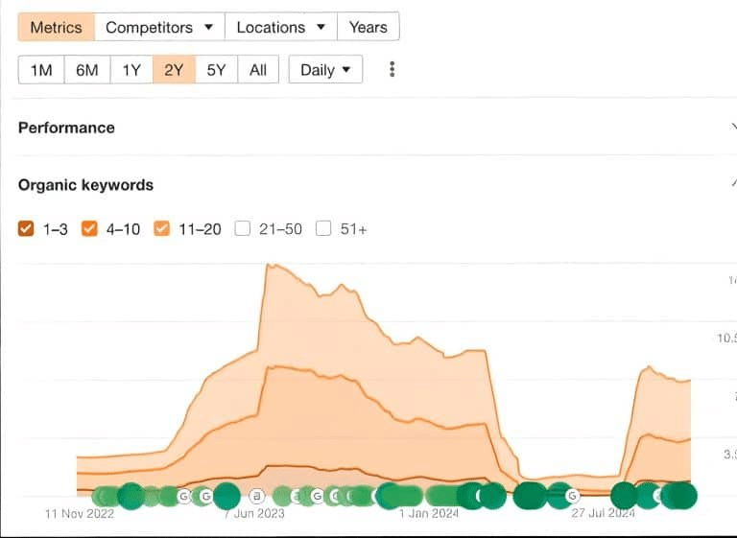Open the Daily granularity dropdown
Image resolution: width=737 pixels, height=538 pixels.
click(x=325, y=70)
